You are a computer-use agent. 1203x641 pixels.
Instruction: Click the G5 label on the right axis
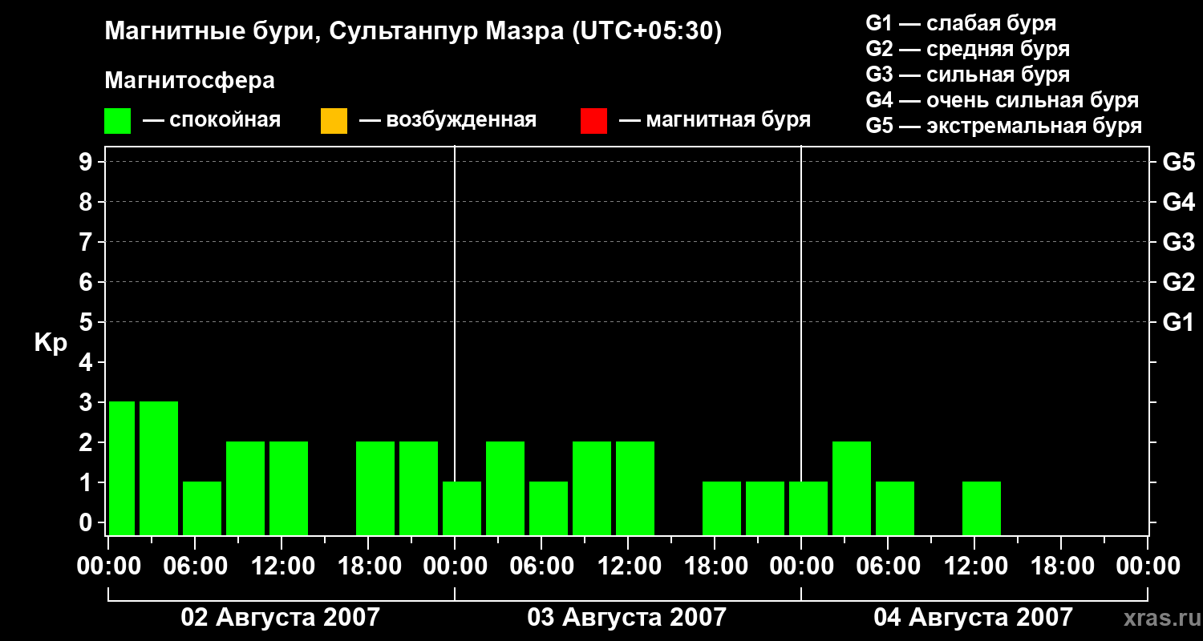1178,162
